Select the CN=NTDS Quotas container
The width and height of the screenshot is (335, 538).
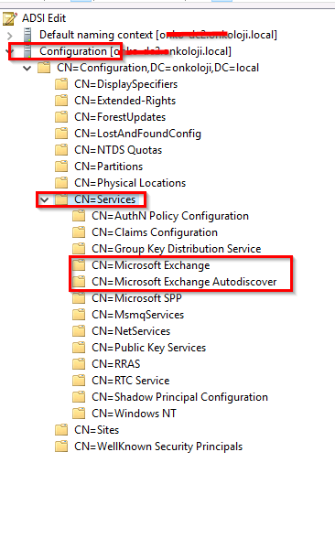[118, 150]
